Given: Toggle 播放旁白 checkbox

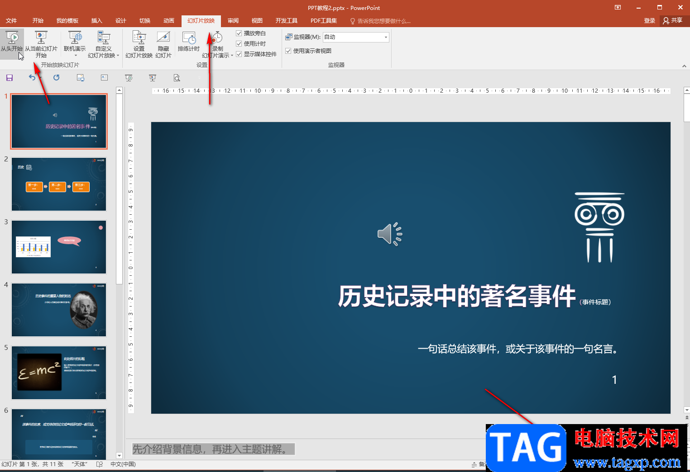Looking at the screenshot, I should pos(239,33).
